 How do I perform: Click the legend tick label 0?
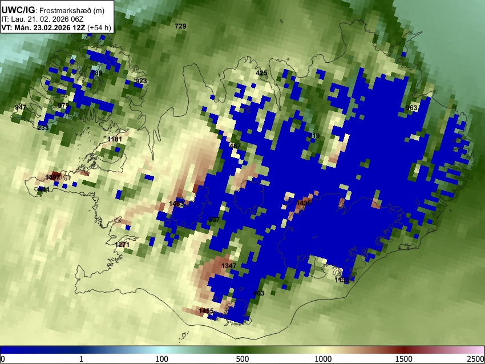click(3, 359)
